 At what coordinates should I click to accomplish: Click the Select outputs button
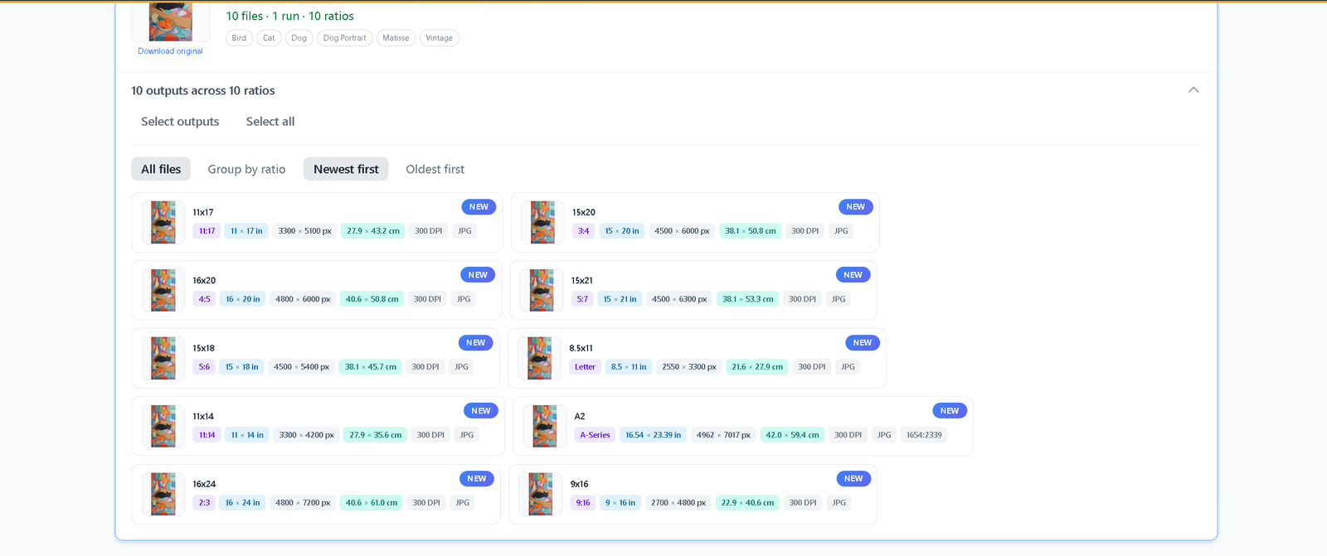pyautogui.click(x=180, y=122)
